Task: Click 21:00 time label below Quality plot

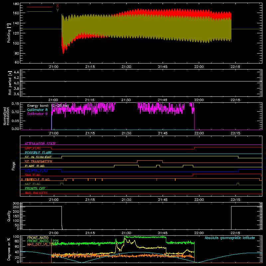Action: pyautogui.click(x=54, y=233)
